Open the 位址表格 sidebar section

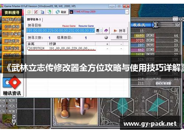[x=11, y=27]
